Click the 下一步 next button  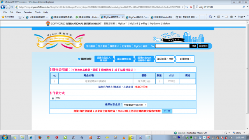coord(167,111)
